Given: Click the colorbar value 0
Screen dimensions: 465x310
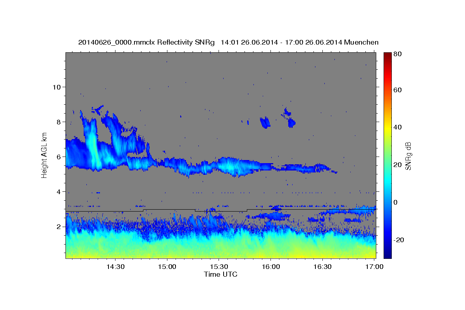Looking at the screenshot, I should [396, 202].
